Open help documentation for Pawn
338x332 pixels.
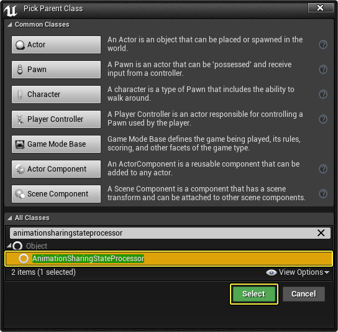pos(323,69)
